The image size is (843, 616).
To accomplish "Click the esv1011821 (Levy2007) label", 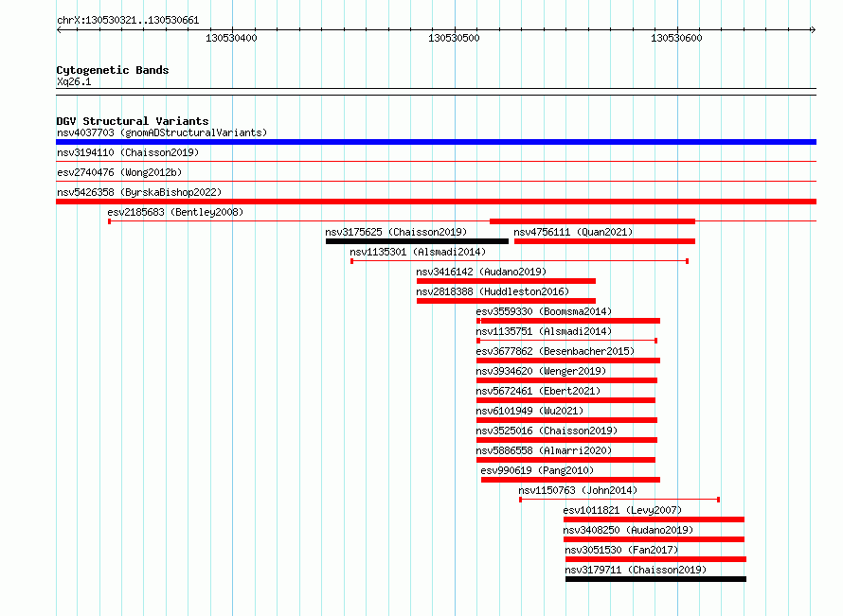I will [622, 510].
